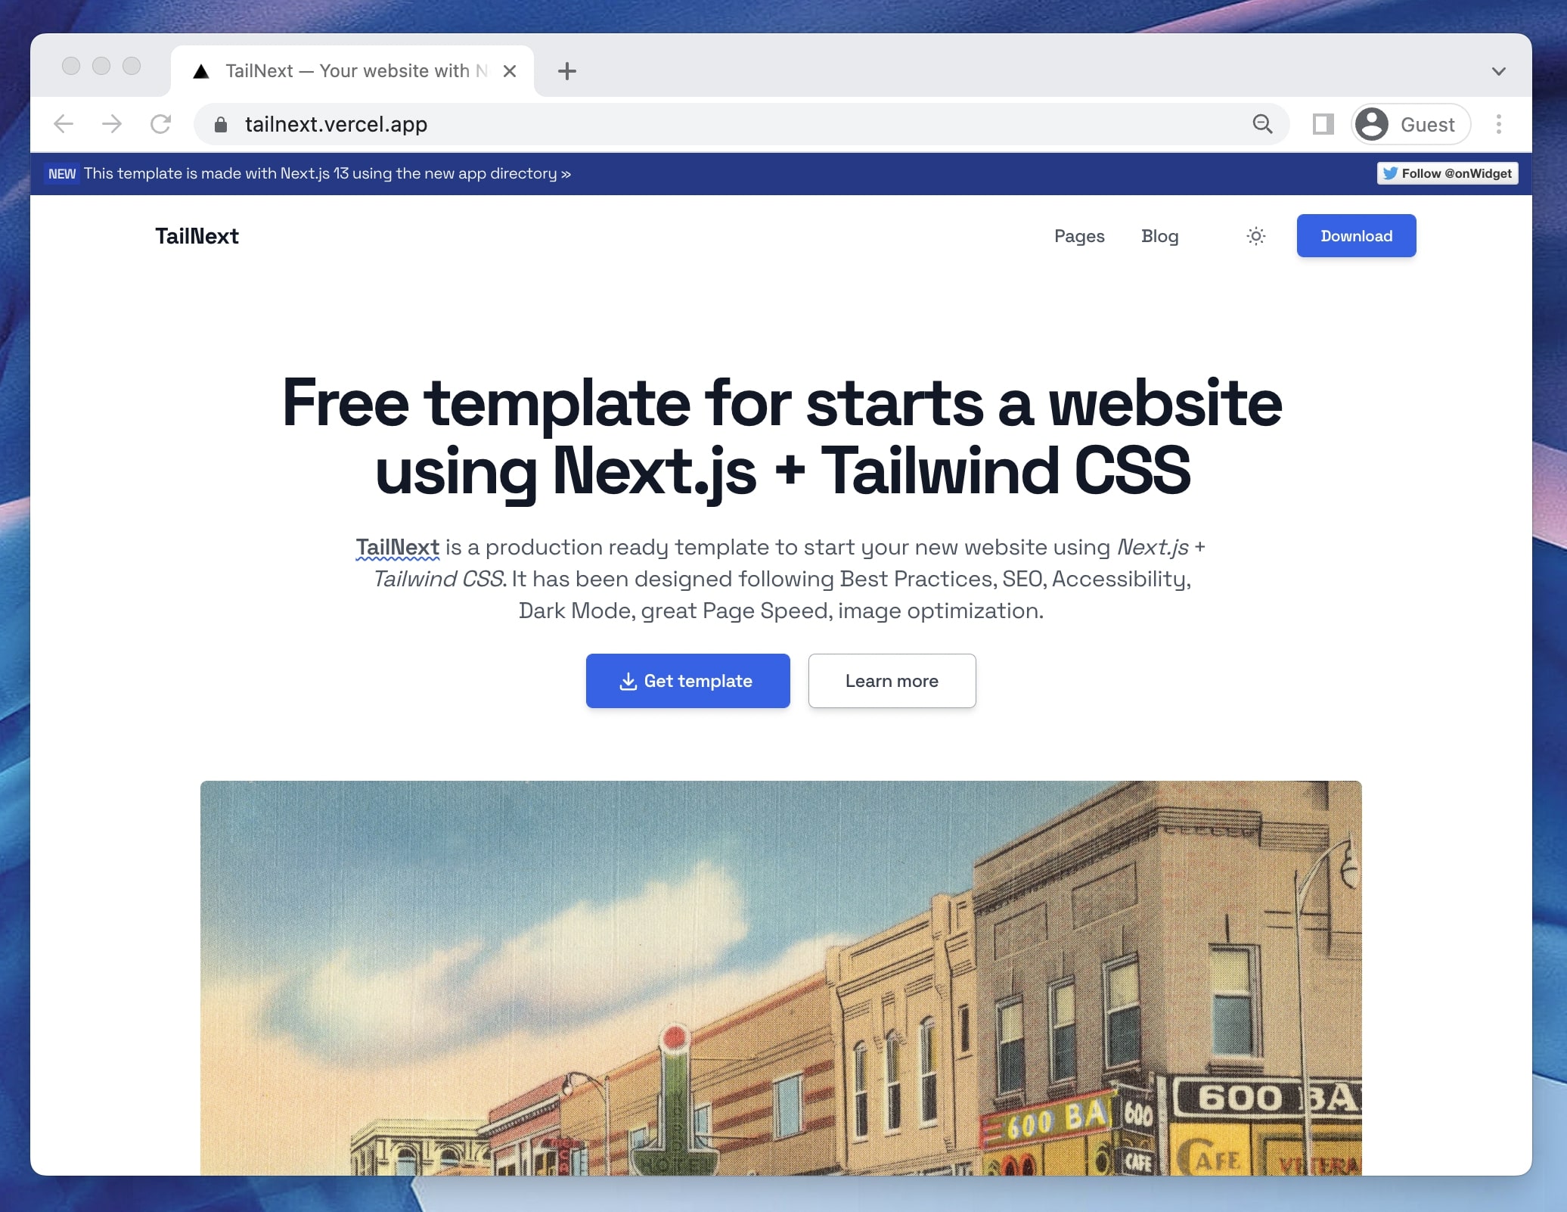
Task: Click the Get template button
Action: pyautogui.click(x=687, y=680)
